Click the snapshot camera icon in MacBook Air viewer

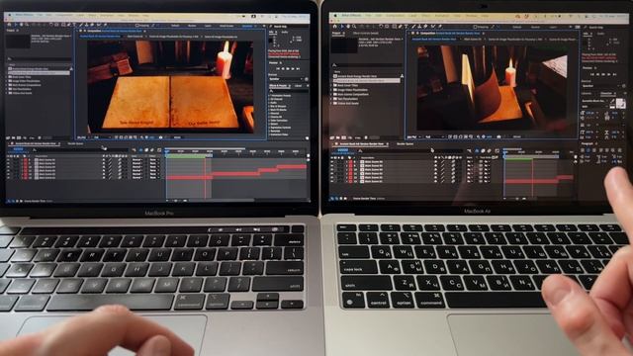(498, 136)
